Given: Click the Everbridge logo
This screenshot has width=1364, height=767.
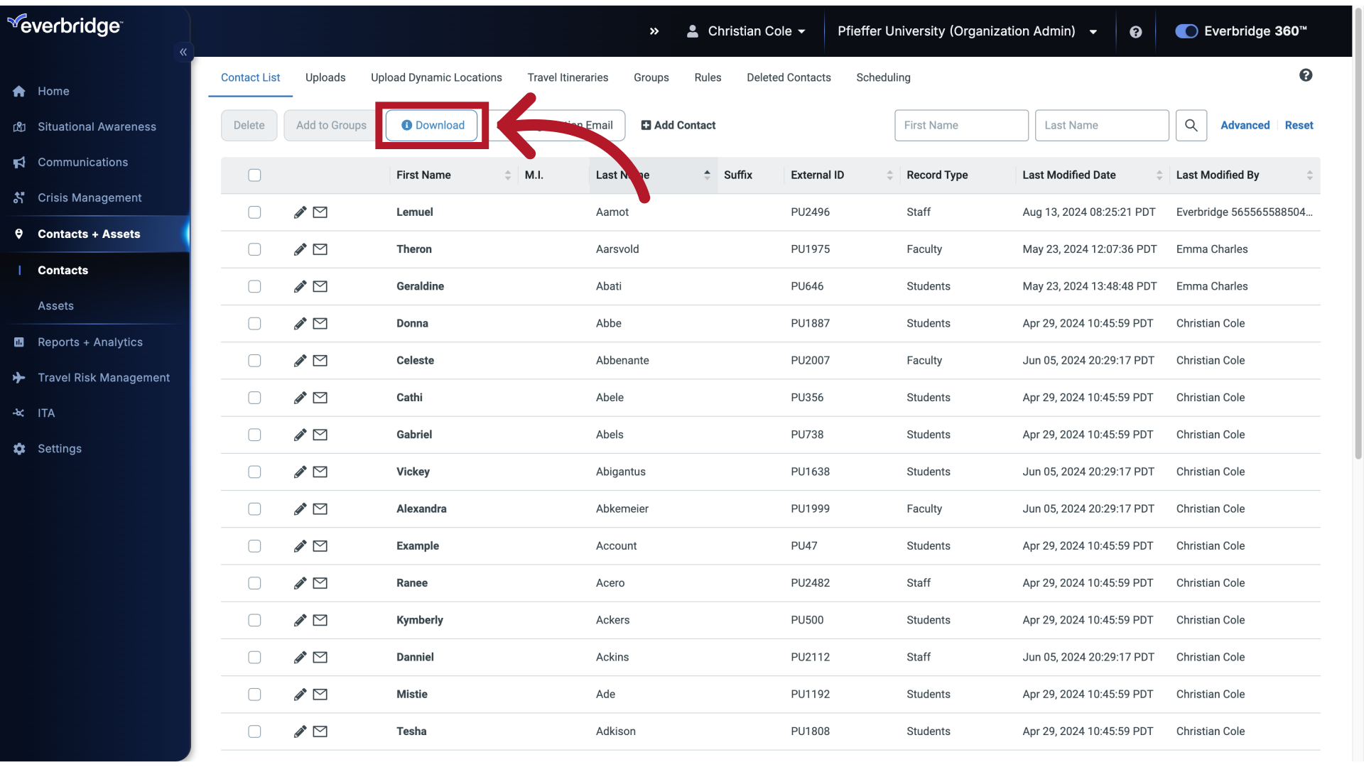Looking at the screenshot, I should (65, 24).
